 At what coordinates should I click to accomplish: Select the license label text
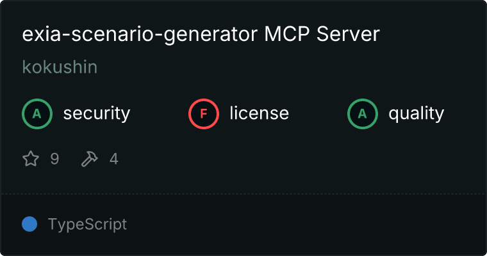point(260,113)
